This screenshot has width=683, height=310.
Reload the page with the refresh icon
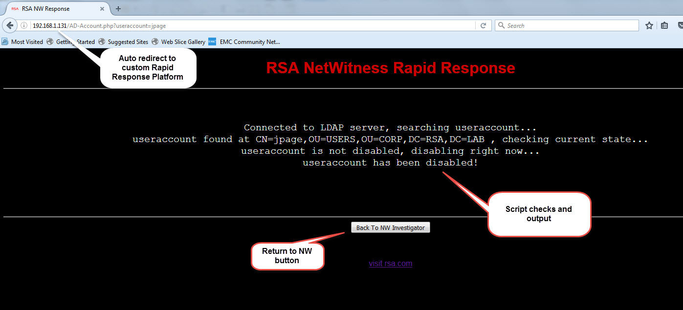[483, 26]
